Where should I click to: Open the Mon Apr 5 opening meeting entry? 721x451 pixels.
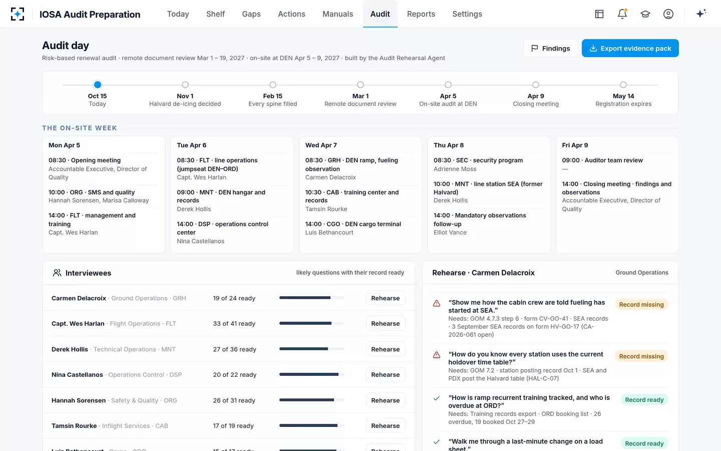(x=104, y=169)
